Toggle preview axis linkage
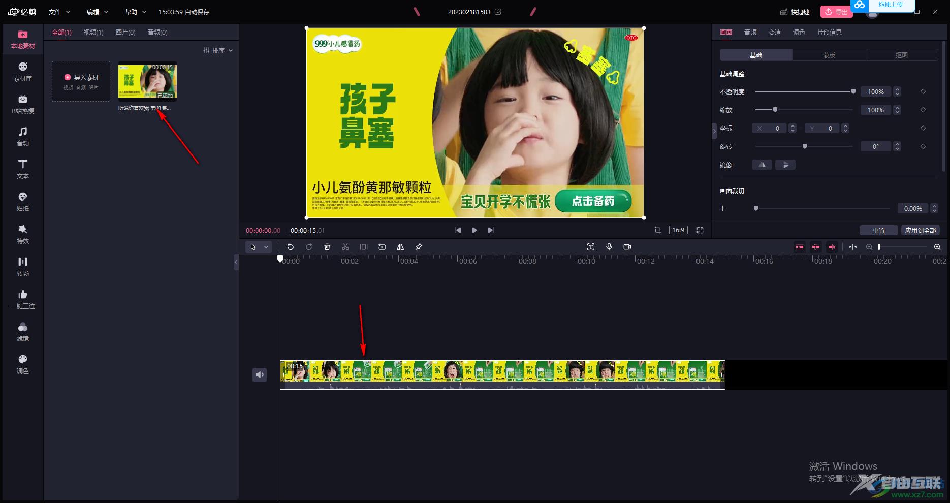The image size is (950, 503). click(x=832, y=247)
